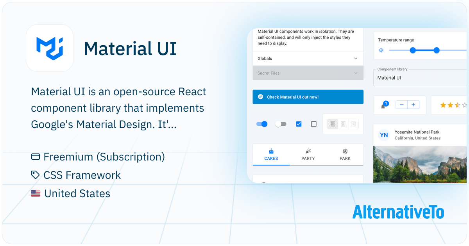Click the AlternativeTo logo
Screen dimensions: 469x246
click(x=398, y=212)
